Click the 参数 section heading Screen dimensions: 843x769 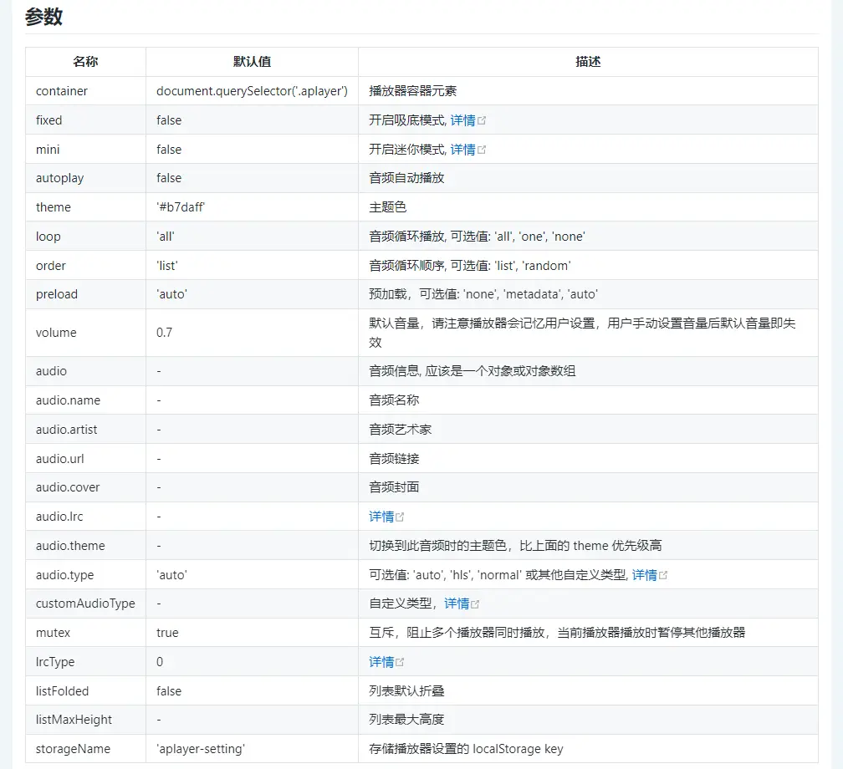(x=43, y=17)
